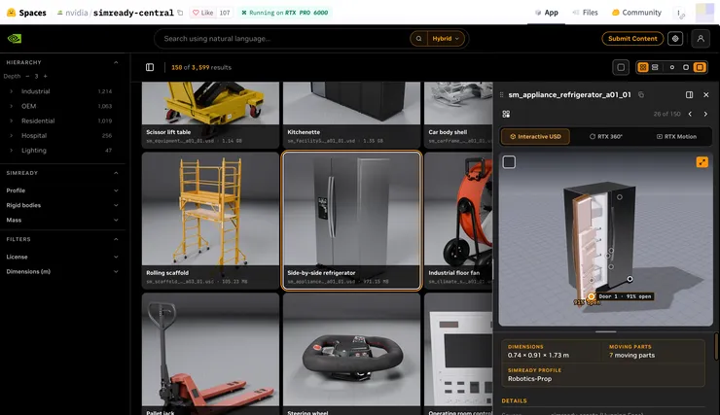Close the refrigerator detail panel
Image resolution: width=720 pixels, height=415 pixels.
point(705,95)
